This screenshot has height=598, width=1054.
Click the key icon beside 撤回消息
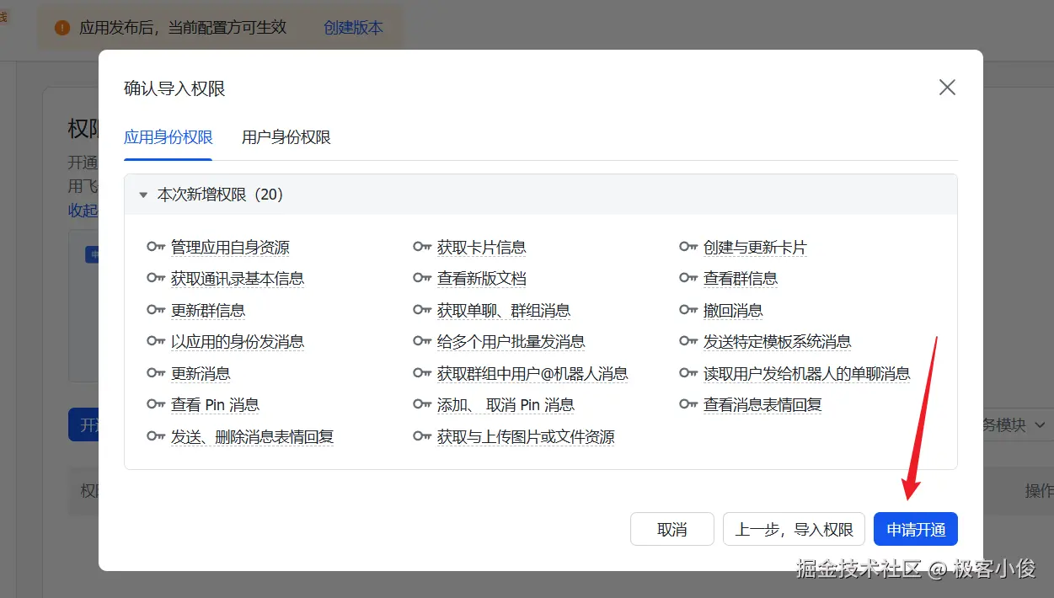688,311
